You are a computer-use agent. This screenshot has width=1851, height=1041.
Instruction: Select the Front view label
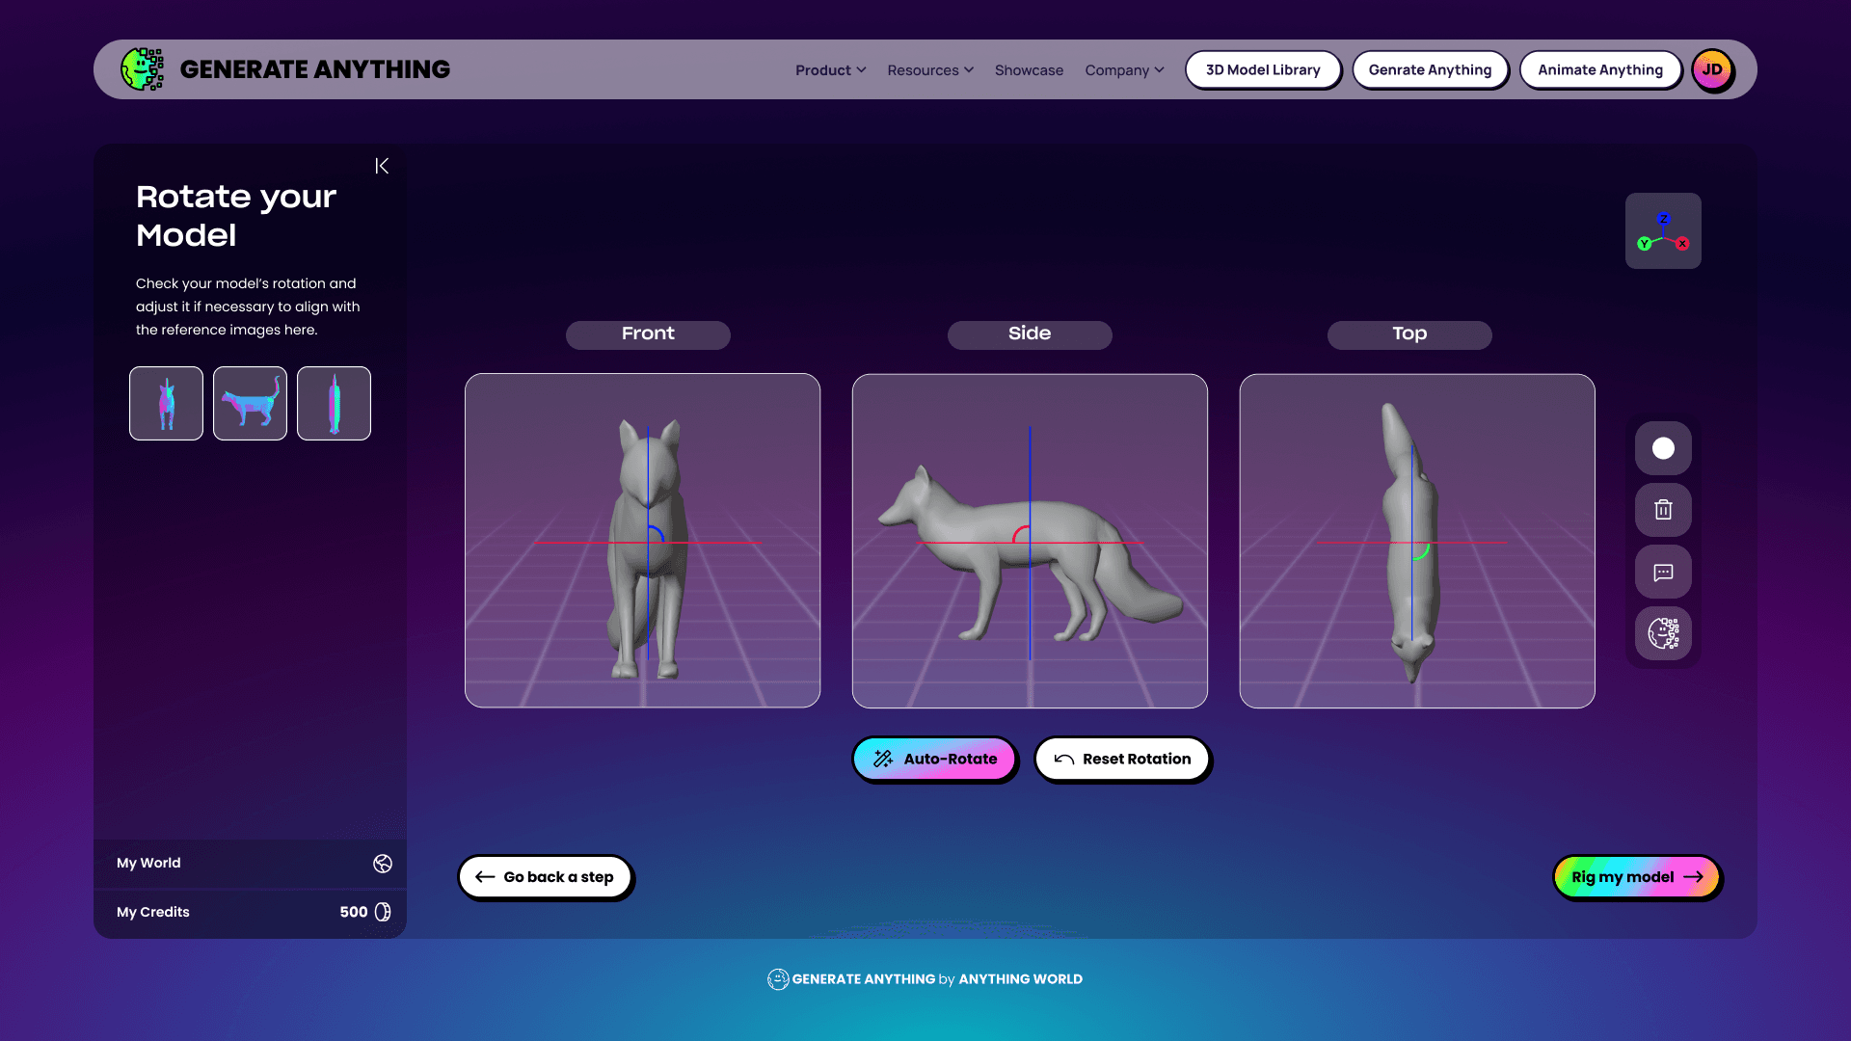coord(648,334)
